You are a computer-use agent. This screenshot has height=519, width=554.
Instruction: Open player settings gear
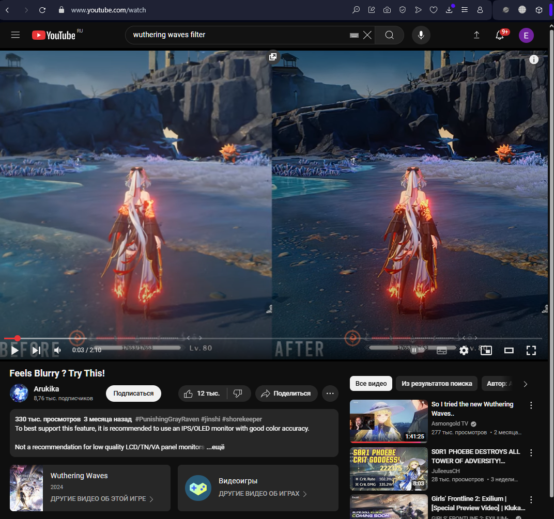click(464, 350)
